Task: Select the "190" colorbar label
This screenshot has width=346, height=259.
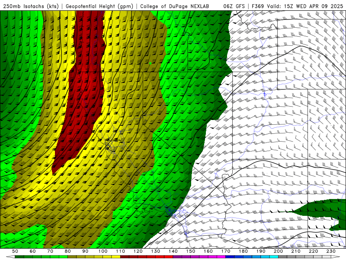Action: coord(261,251)
